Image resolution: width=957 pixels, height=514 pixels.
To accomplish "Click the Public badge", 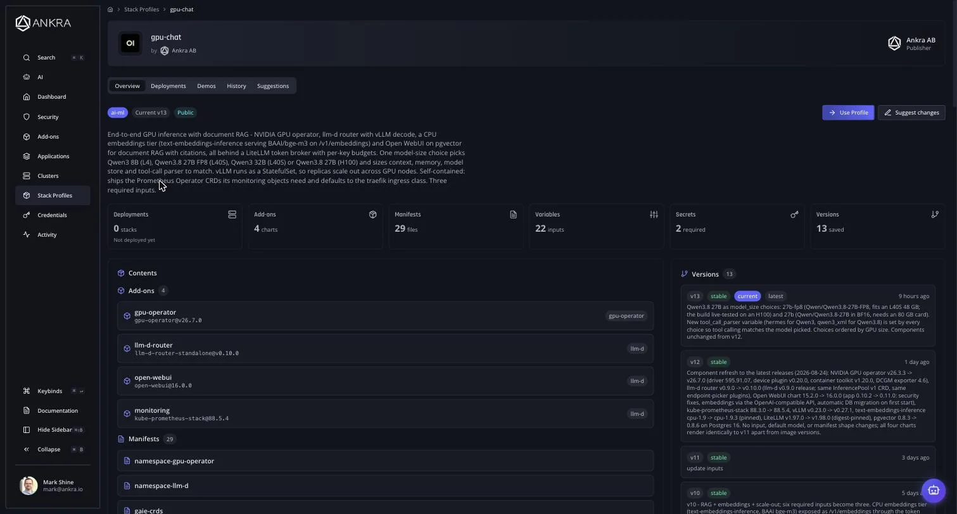I will pos(186,113).
